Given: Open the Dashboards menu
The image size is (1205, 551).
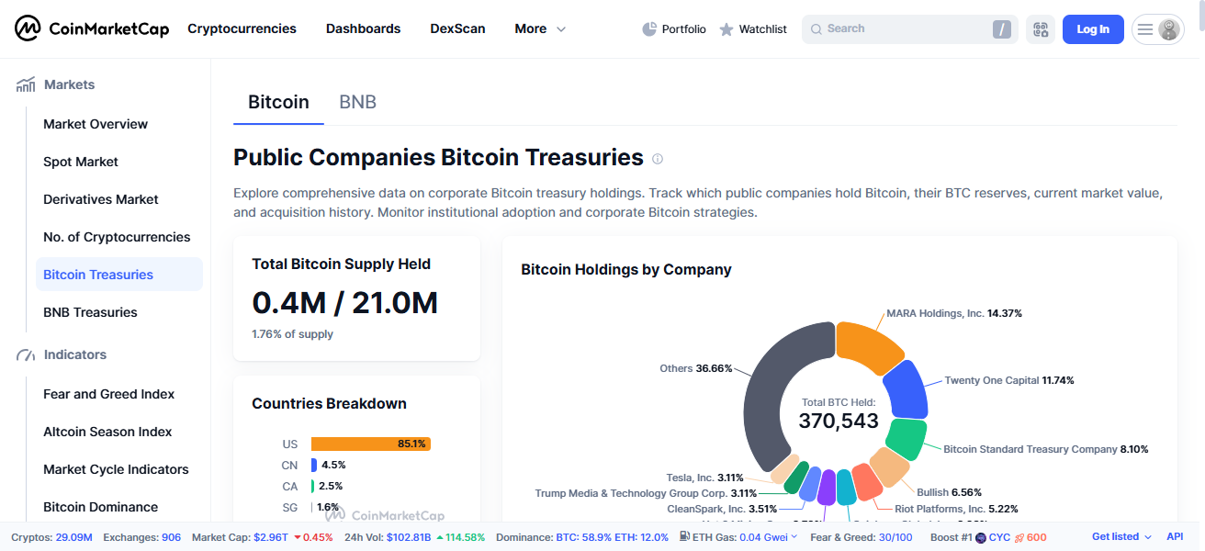Looking at the screenshot, I should pos(363,28).
